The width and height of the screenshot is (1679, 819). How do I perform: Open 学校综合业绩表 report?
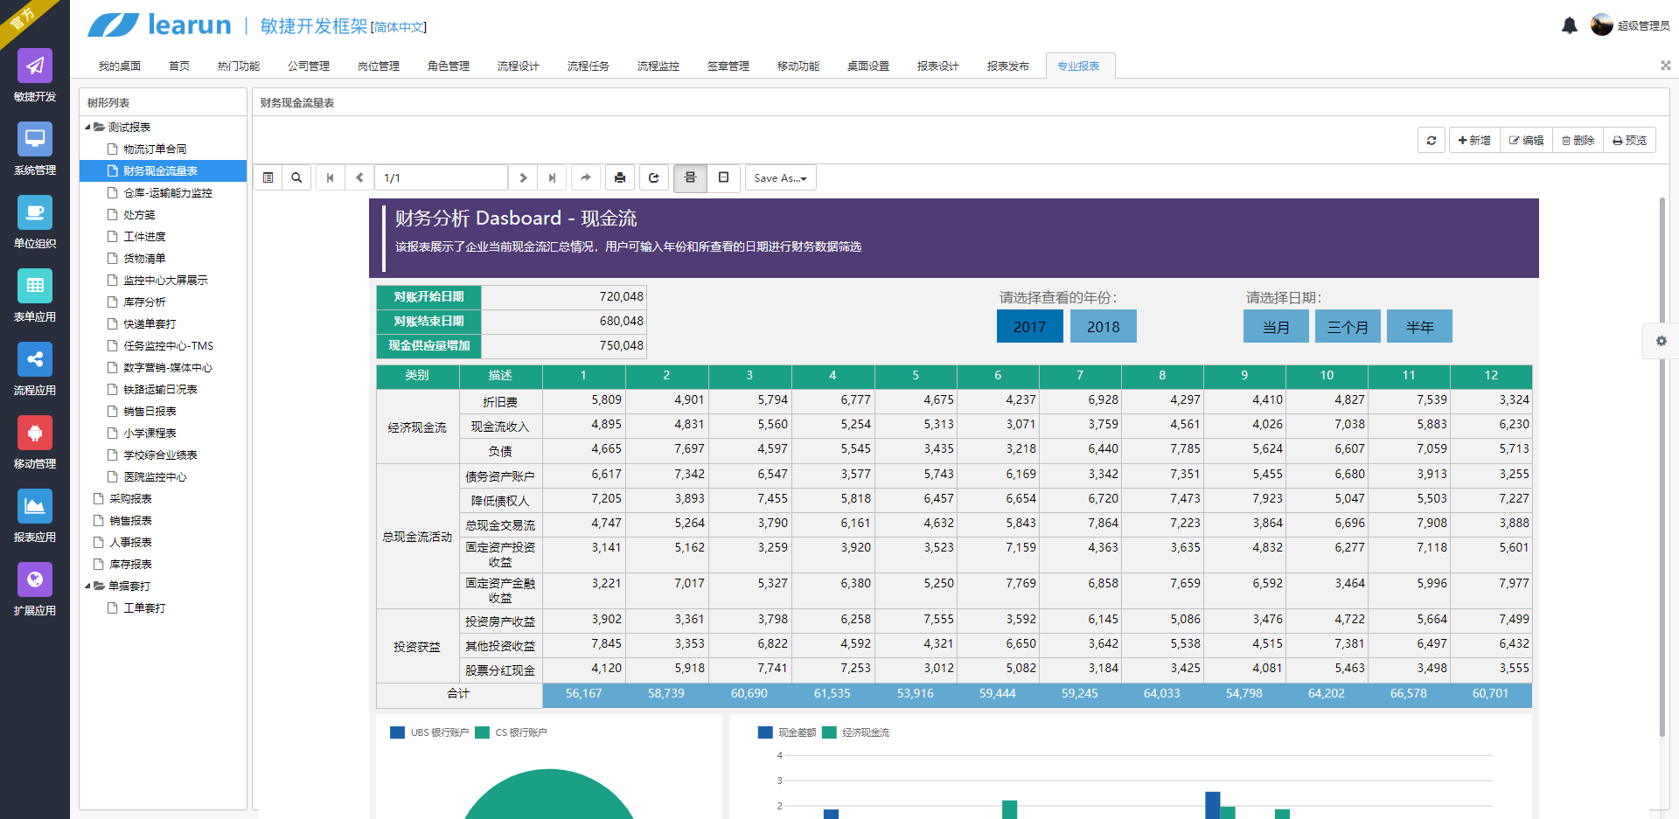pos(160,455)
